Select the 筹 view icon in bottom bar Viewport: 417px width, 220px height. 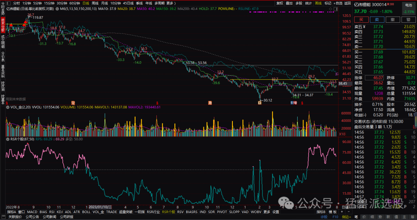412,217
